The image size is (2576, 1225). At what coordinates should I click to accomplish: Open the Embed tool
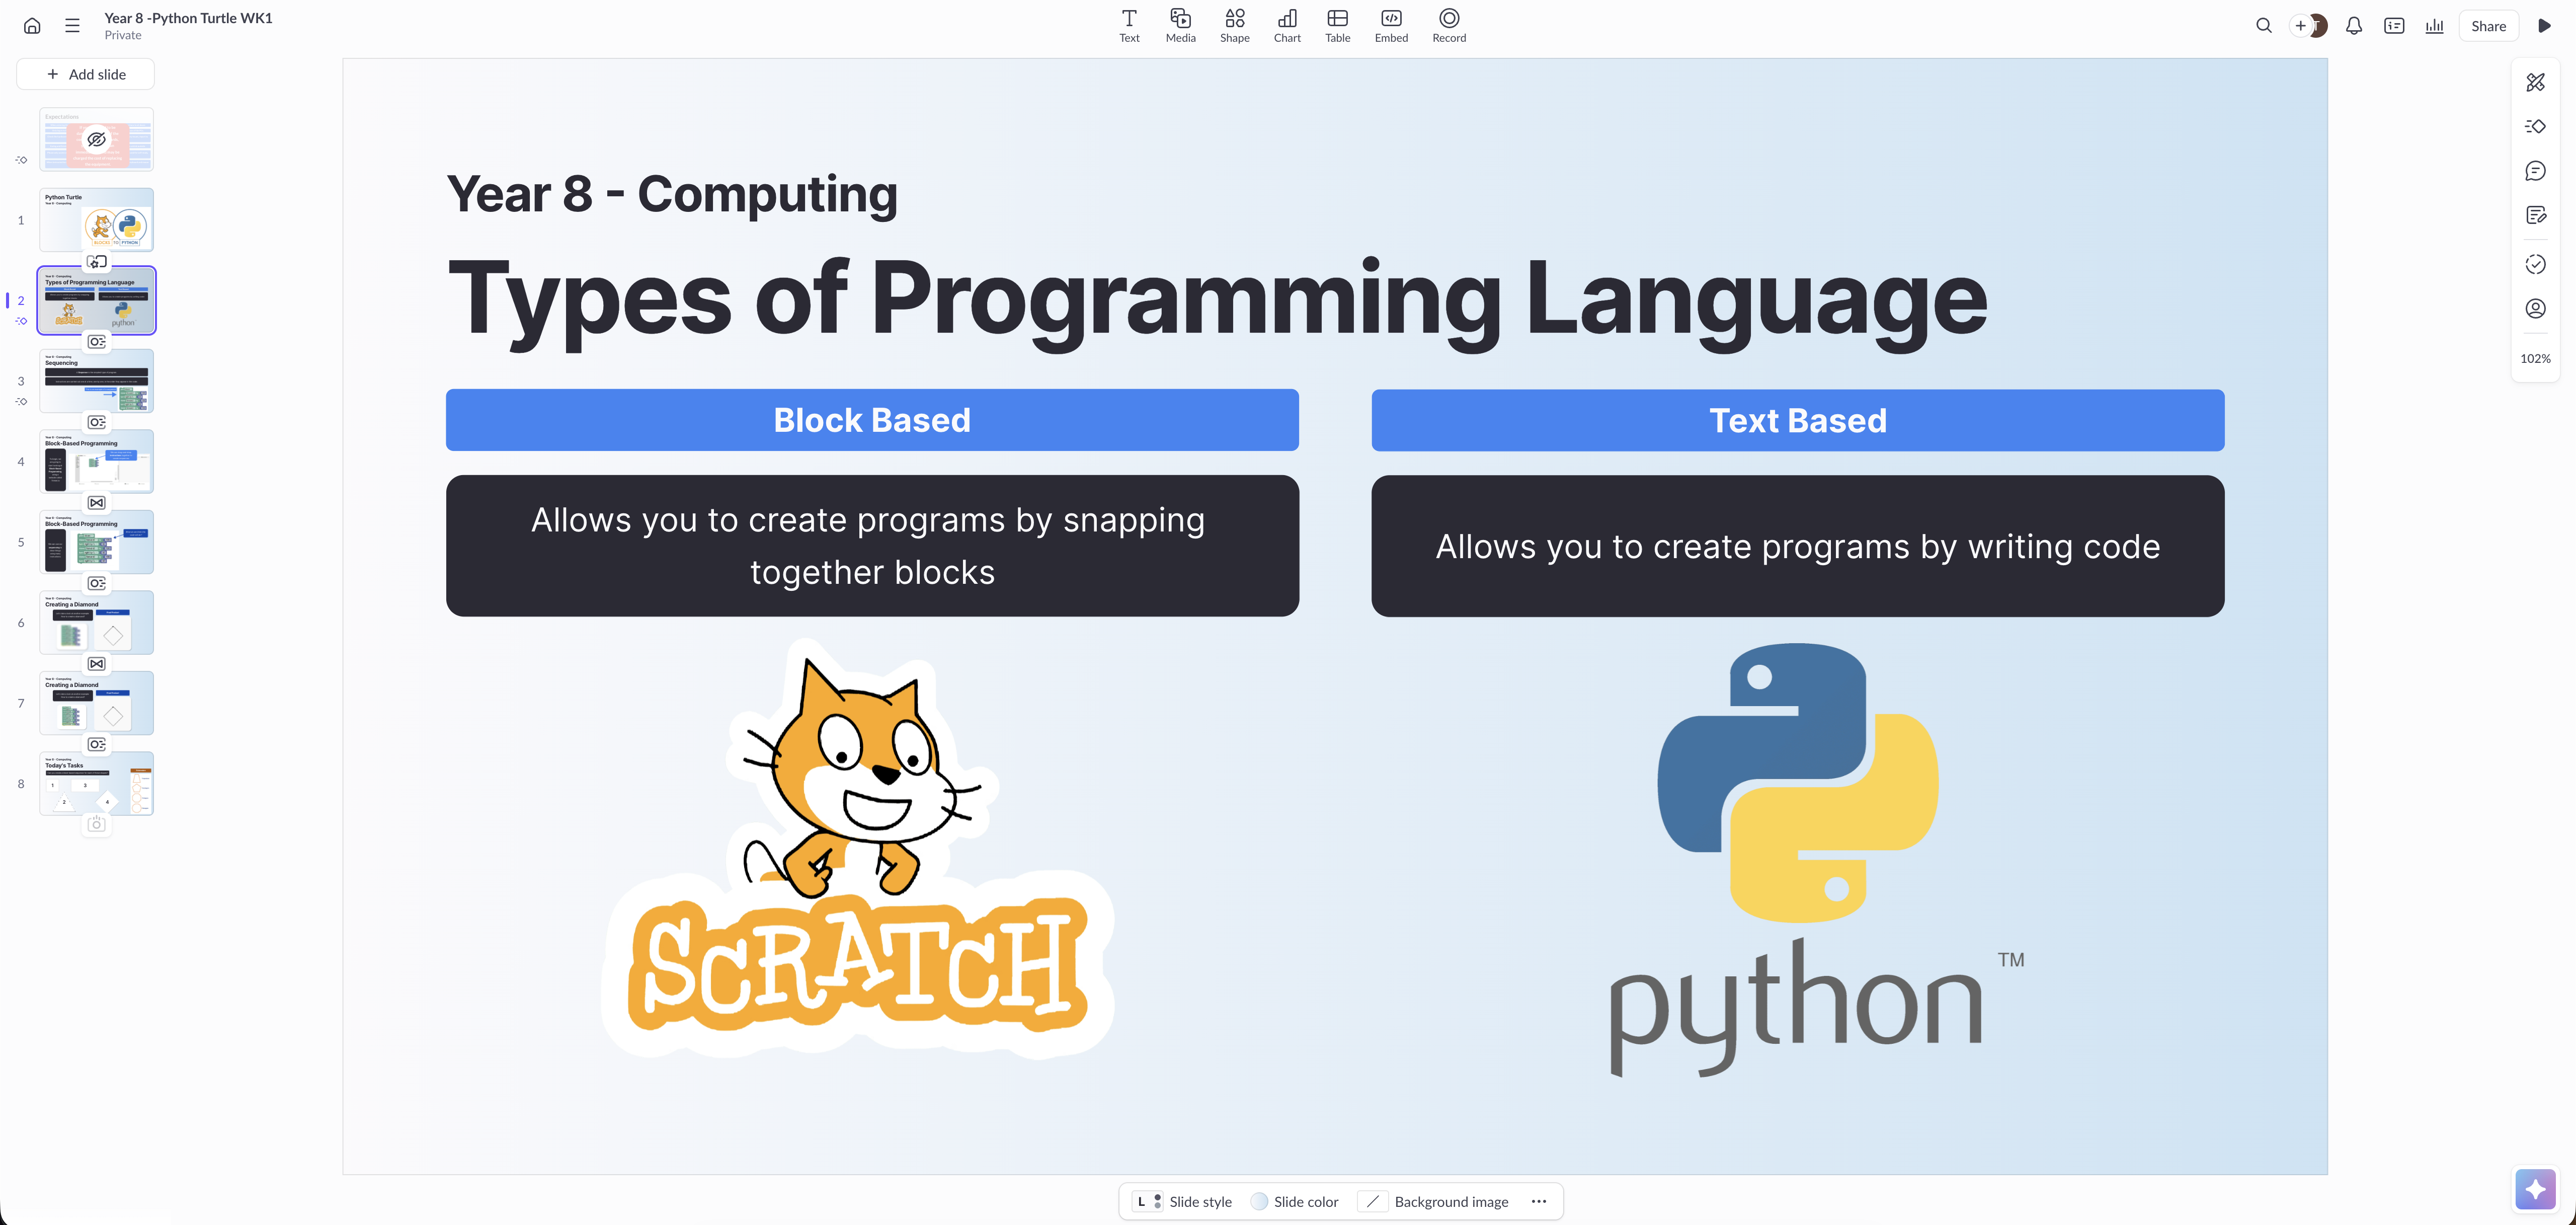click(1391, 26)
